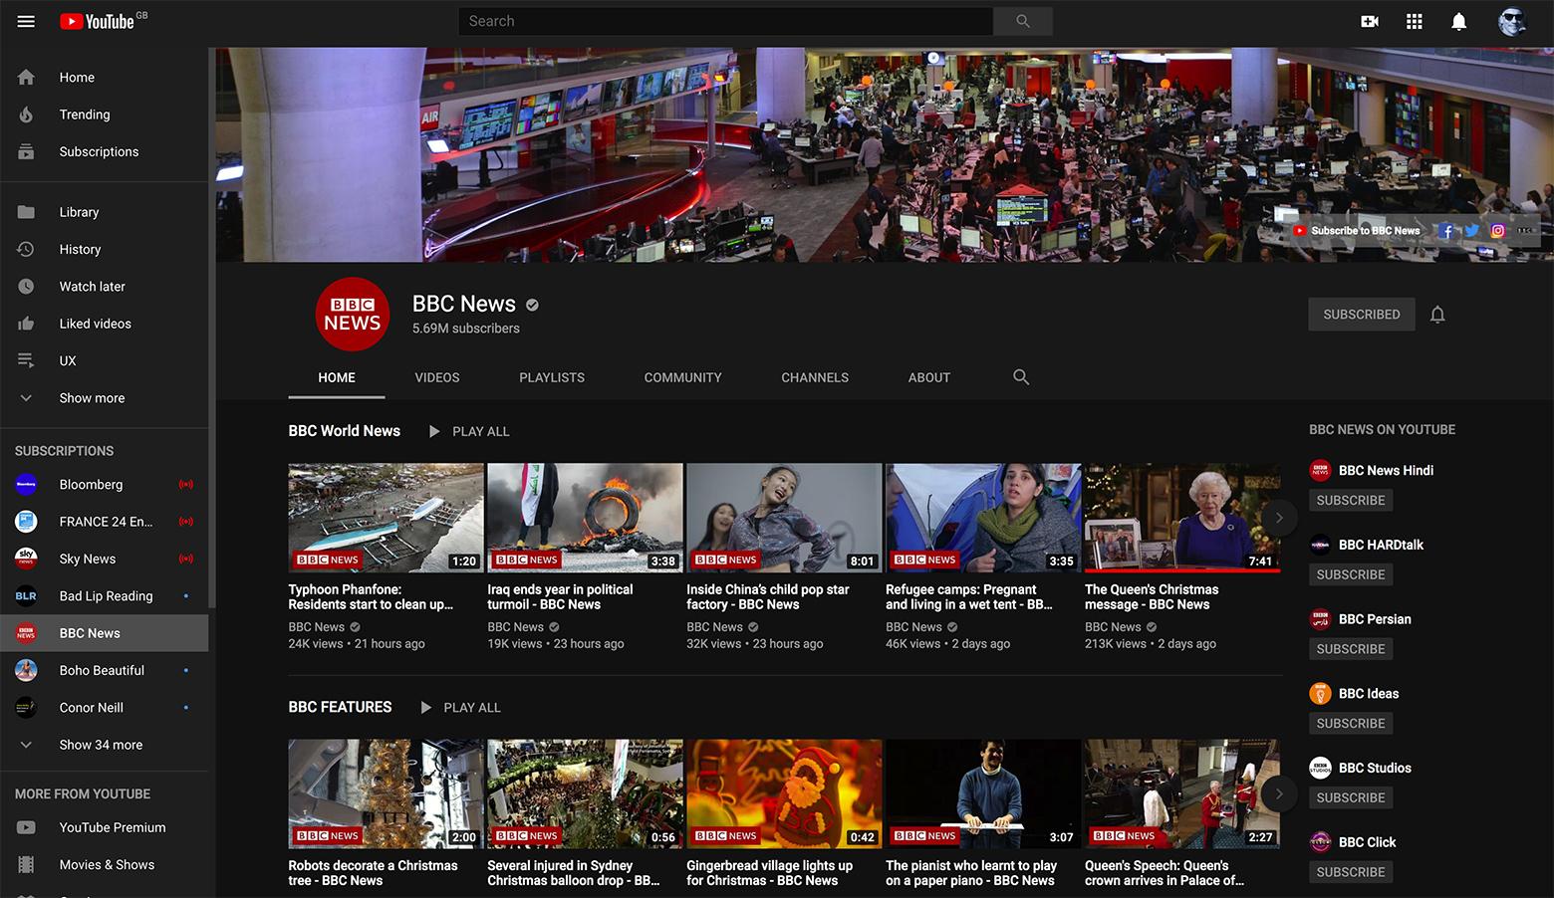Image resolution: width=1554 pixels, height=898 pixels.
Task: Open the create video camera icon
Action: pos(1370,21)
